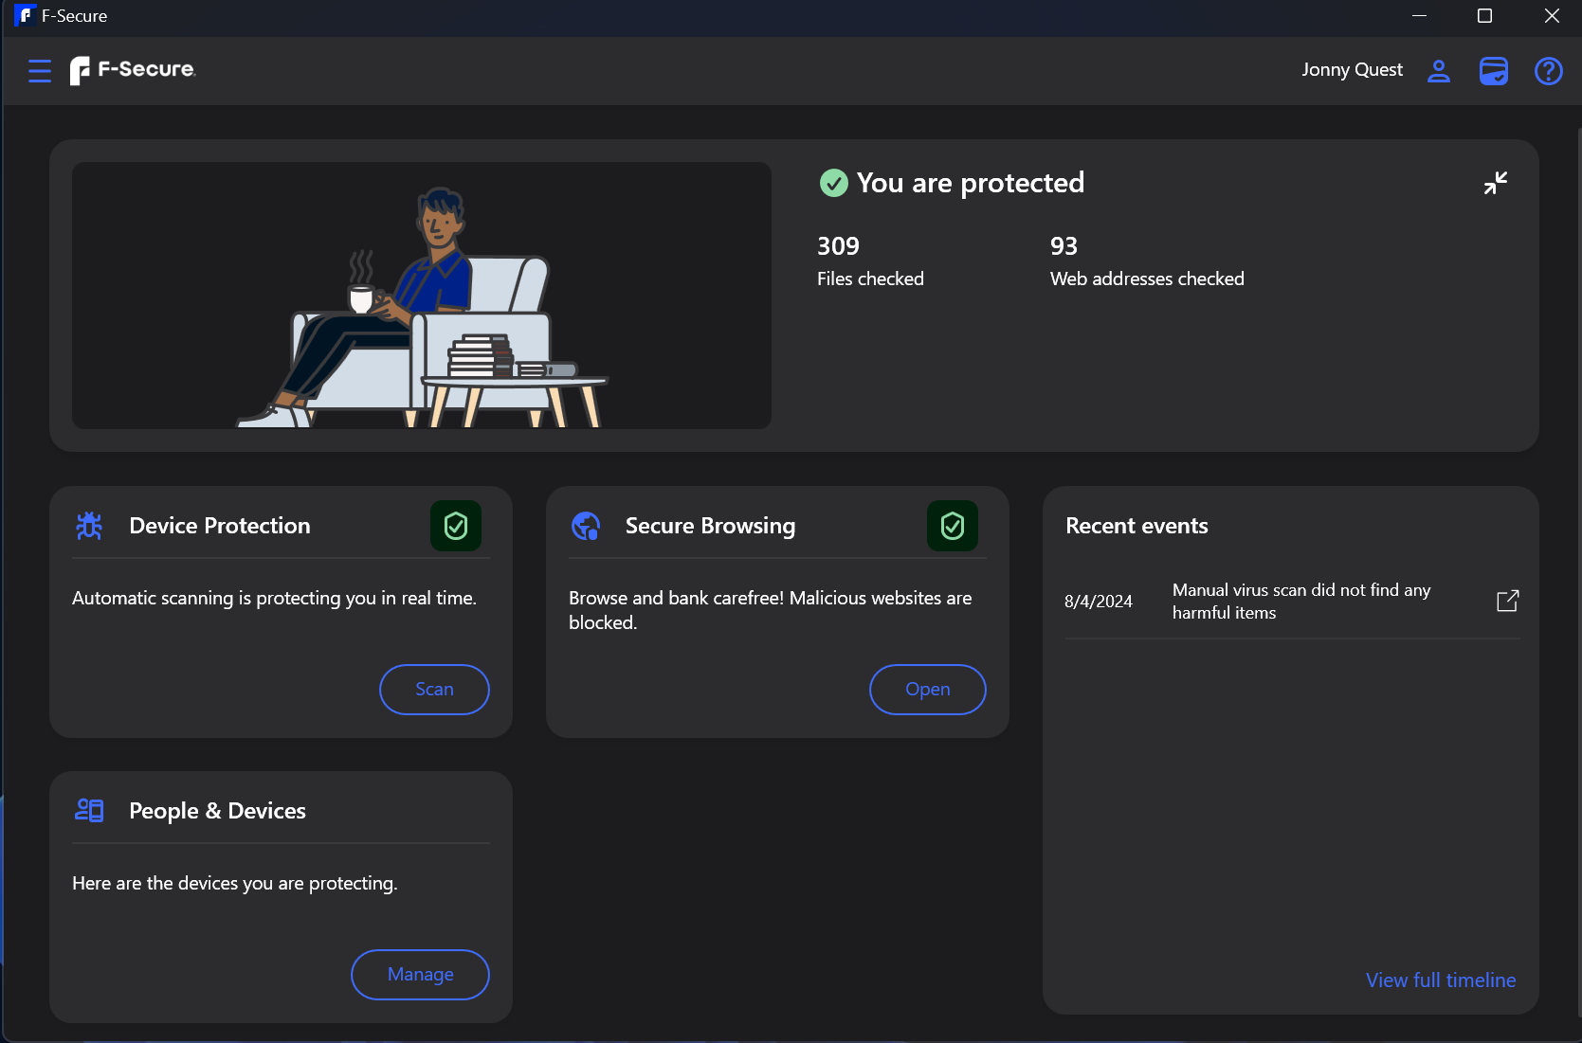Image resolution: width=1582 pixels, height=1043 pixels.
Task: Open the virus scan event details icon
Action: click(x=1507, y=601)
